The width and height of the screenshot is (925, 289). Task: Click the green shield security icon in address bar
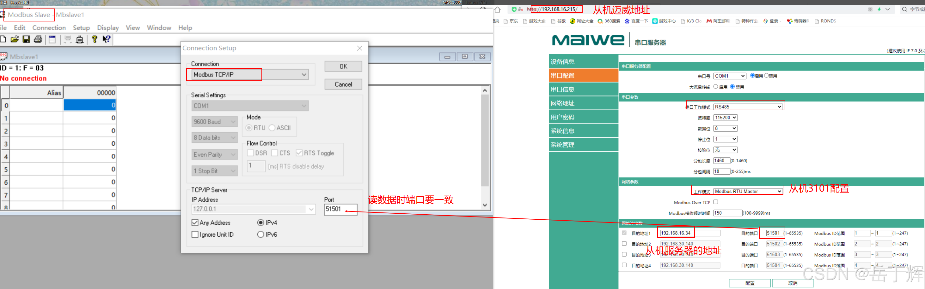[x=514, y=9]
